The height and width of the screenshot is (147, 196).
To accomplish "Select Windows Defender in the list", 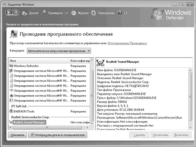I will click(x=26, y=66).
